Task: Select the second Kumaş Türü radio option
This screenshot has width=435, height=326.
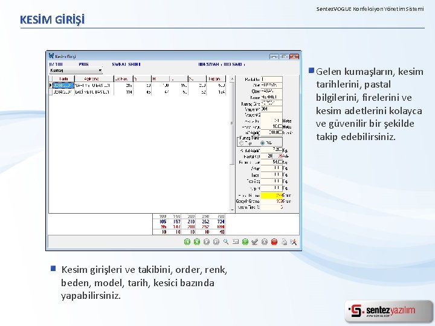Action: coord(262,143)
